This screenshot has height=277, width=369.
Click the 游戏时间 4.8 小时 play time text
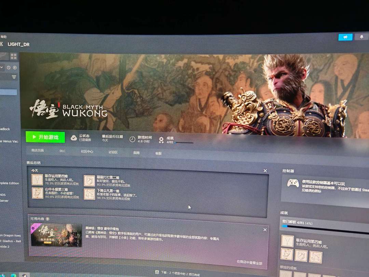(145, 139)
